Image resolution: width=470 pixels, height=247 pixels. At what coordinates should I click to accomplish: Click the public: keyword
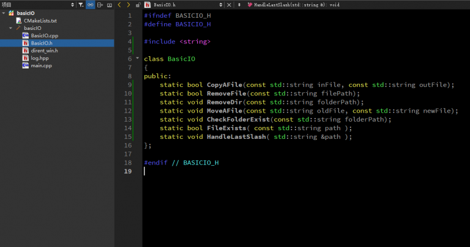157,76
